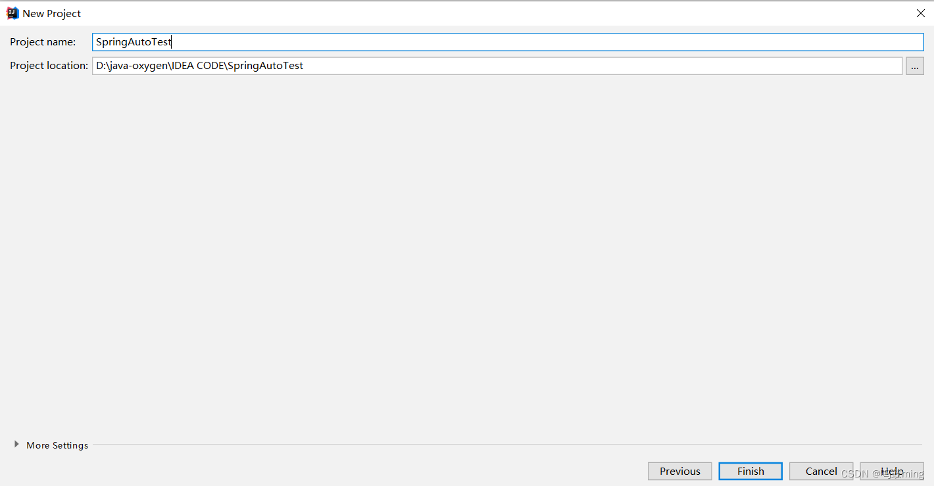Click the "Project name:" label
This screenshot has width=934, height=486.
(x=43, y=42)
